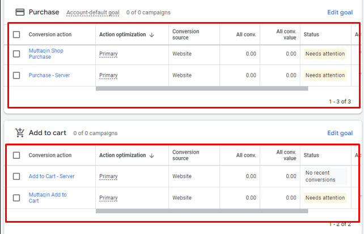
Task: Open Account-default goal setting for Purchase
Action: tap(93, 12)
